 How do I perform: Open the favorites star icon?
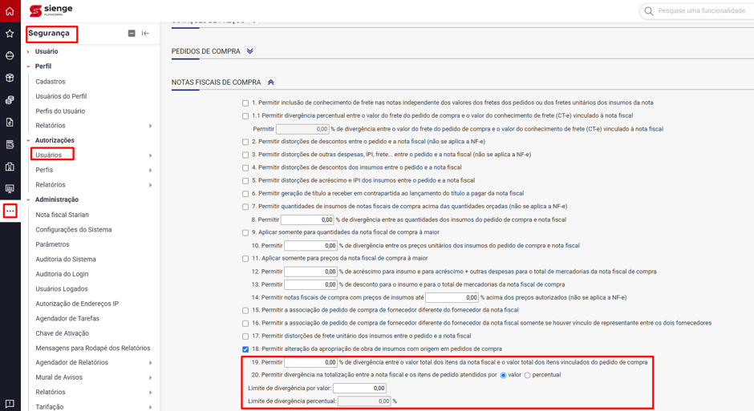point(10,33)
